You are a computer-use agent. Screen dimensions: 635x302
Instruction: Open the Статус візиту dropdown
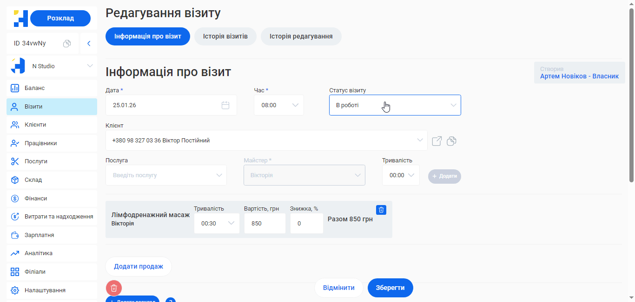[395, 105]
